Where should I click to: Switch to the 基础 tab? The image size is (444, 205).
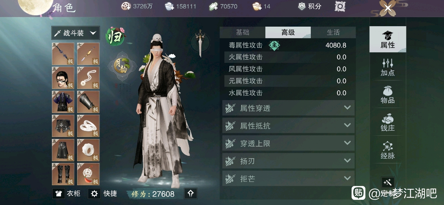pos(242,32)
